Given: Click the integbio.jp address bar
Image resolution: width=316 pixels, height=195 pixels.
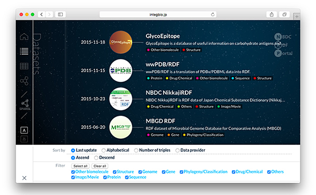Looking at the screenshot, I should [x=158, y=14].
